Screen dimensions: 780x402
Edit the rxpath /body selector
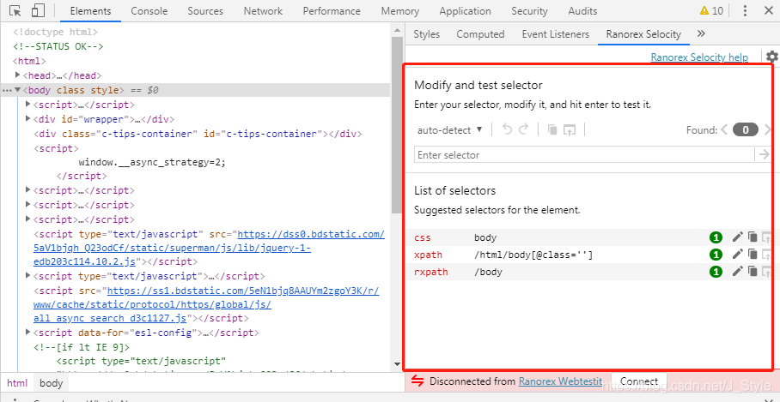click(737, 271)
